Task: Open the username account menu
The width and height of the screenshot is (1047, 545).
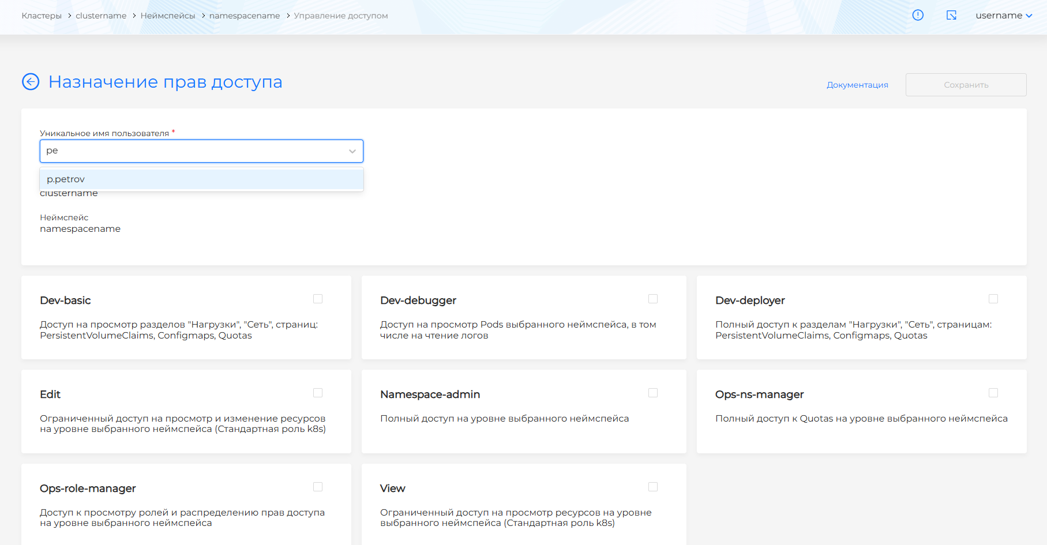Action: pyautogui.click(x=1003, y=16)
